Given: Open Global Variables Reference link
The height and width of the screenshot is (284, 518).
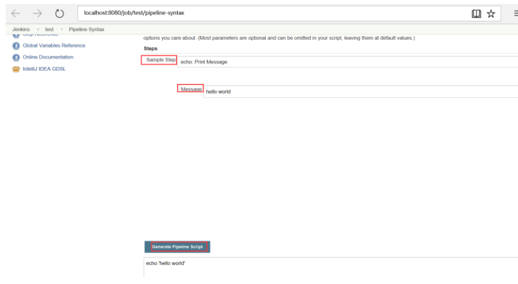Looking at the screenshot, I should pos(54,45).
